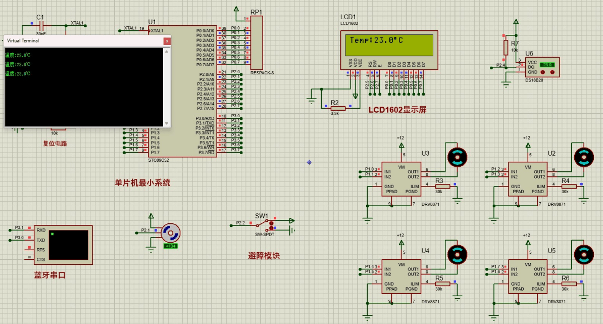Click the RP1 RESPACK-8 resistor pack
This screenshot has width=603, height=324.
tap(257, 42)
